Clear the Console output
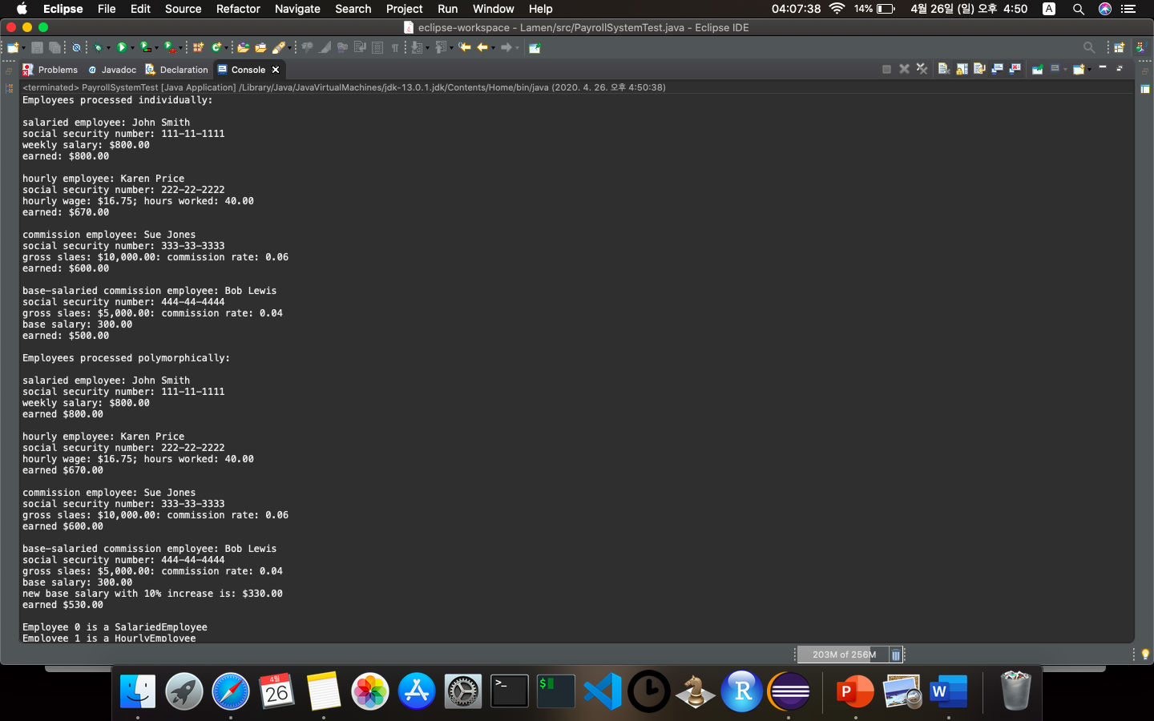The image size is (1154, 721). (943, 69)
